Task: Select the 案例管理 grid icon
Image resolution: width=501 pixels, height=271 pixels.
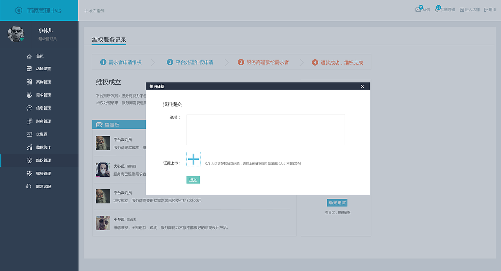Action: coord(29,82)
